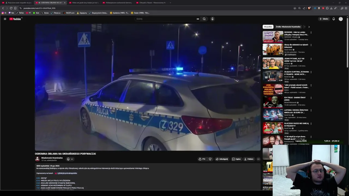This screenshot has width=349, height=196.
Task: Click the magnifier search button
Action: pyautogui.click(x=204, y=19)
